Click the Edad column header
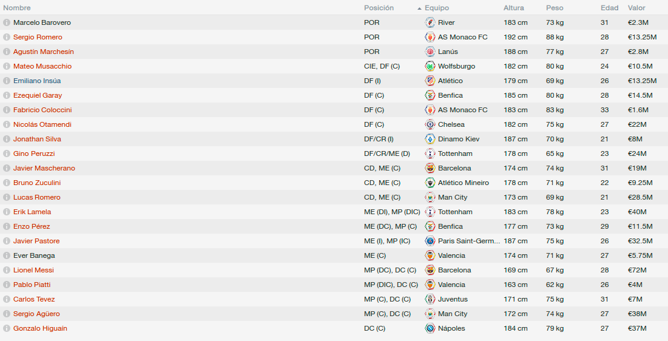 609,8
